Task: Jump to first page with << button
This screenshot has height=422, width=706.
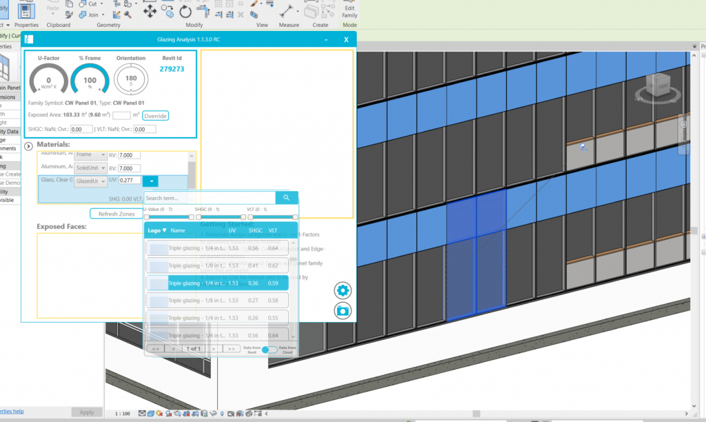Action: pos(155,349)
